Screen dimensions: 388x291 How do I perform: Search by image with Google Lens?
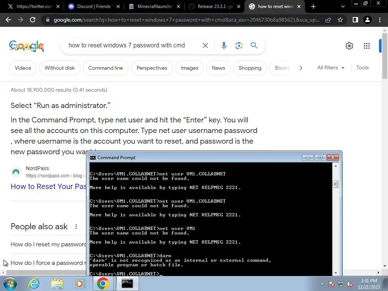point(239,45)
